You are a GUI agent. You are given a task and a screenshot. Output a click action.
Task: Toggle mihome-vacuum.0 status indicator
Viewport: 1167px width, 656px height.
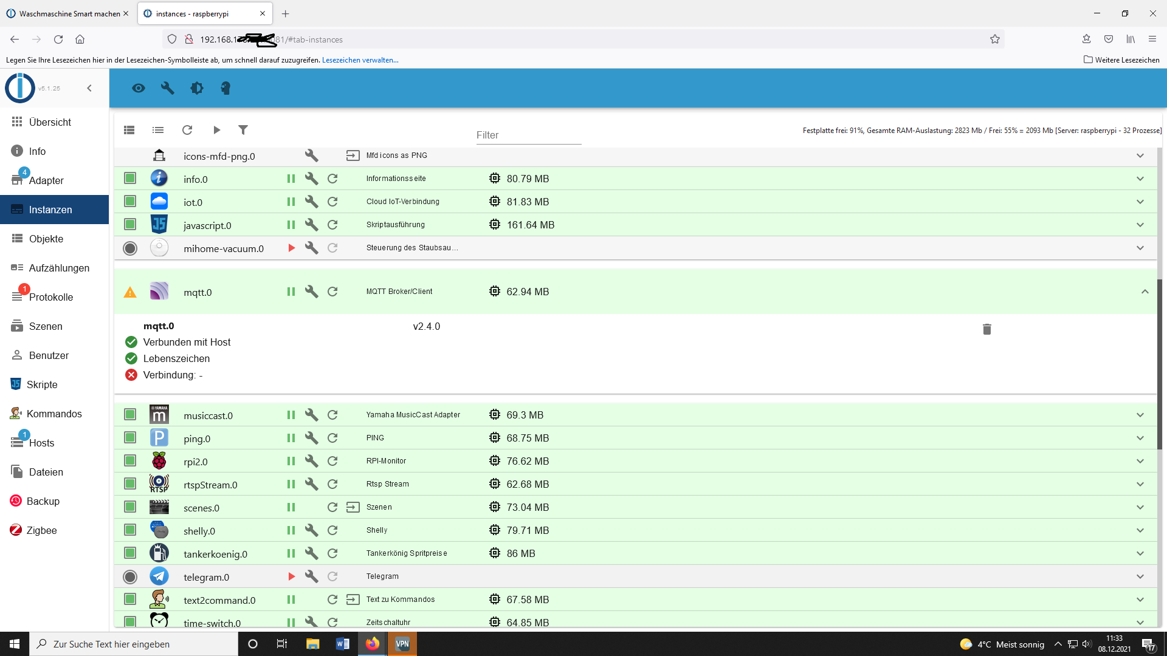130,248
